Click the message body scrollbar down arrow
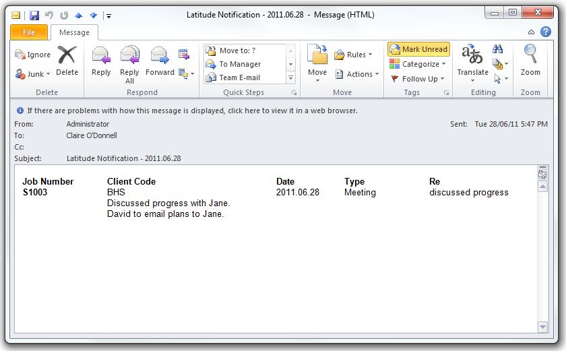This screenshot has height=351, width=566. (542, 327)
